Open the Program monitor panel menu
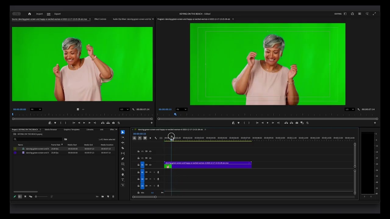The height and width of the screenshot is (219, 390). (x=233, y=19)
